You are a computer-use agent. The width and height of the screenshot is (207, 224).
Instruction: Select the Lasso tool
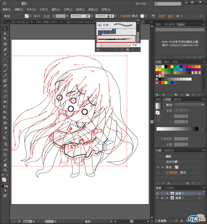click(x=5, y=44)
